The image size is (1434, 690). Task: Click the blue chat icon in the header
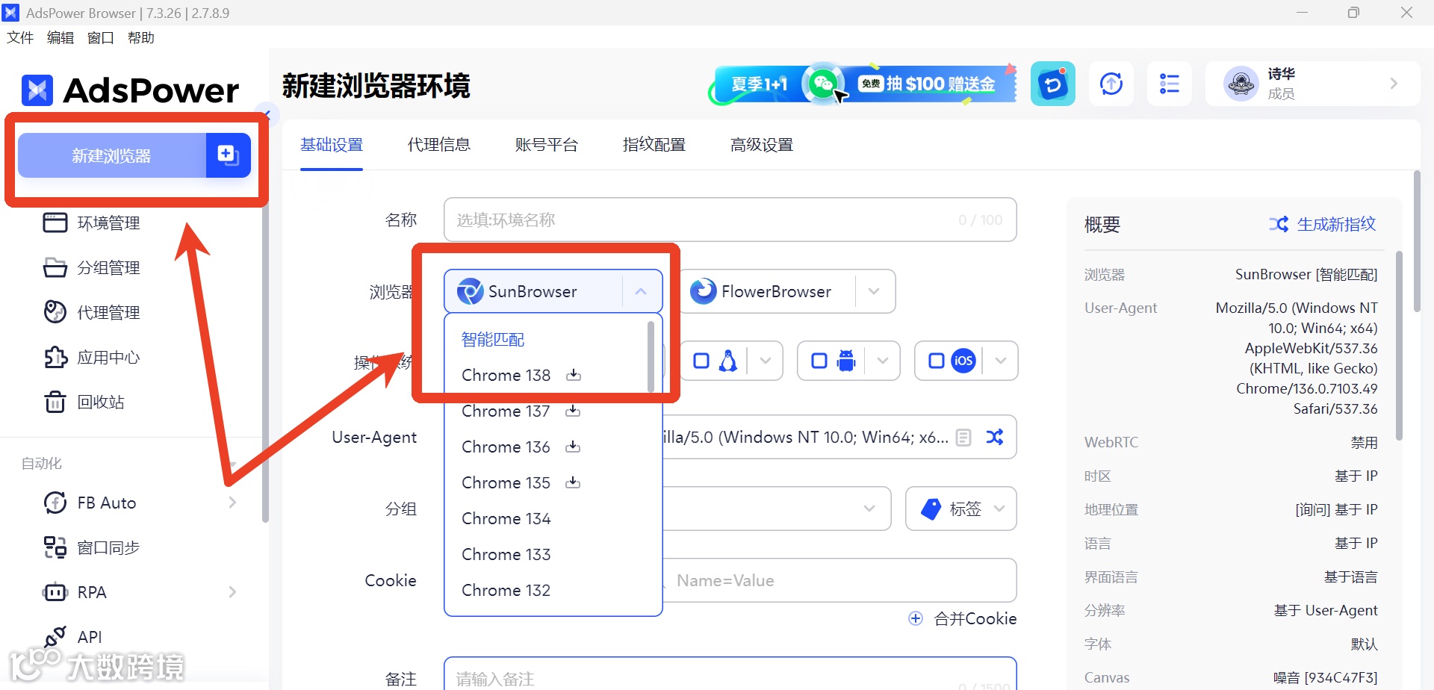pyautogui.click(x=1053, y=84)
